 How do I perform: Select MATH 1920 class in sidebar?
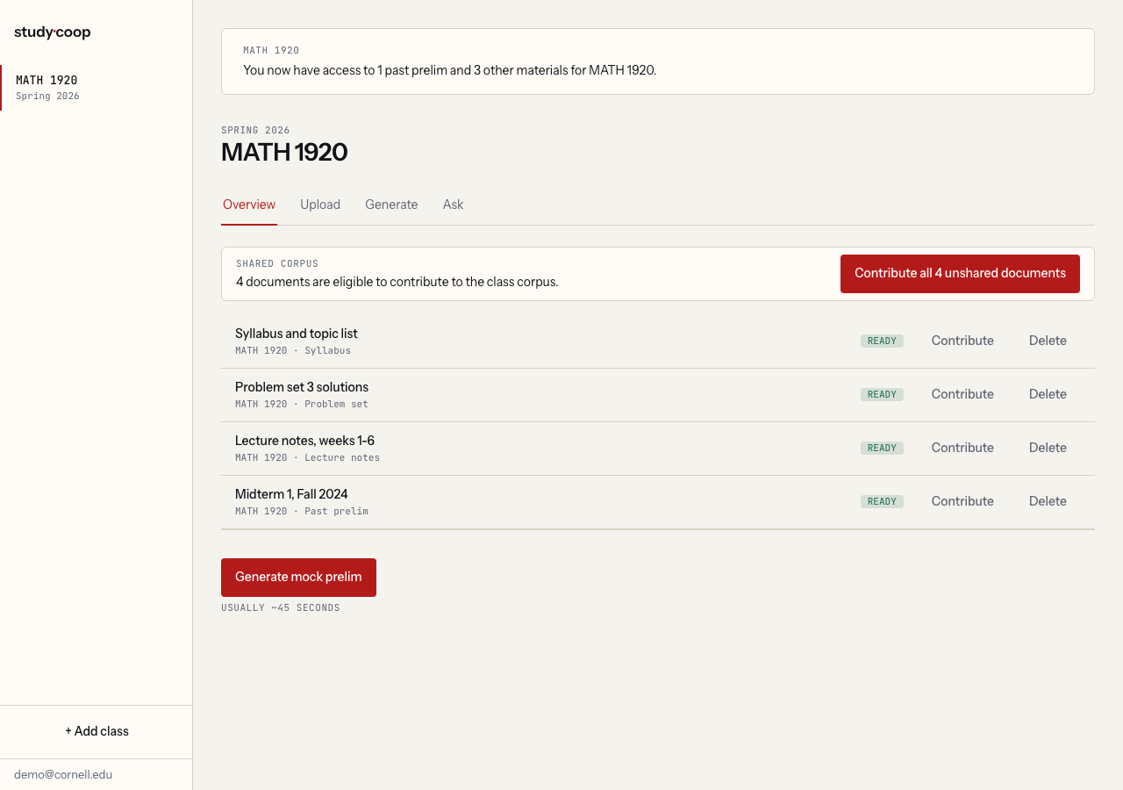point(96,88)
